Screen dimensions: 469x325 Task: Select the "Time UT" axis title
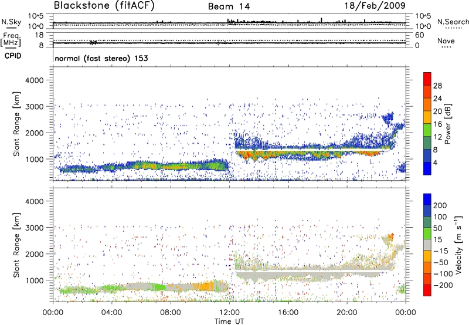tap(229, 321)
